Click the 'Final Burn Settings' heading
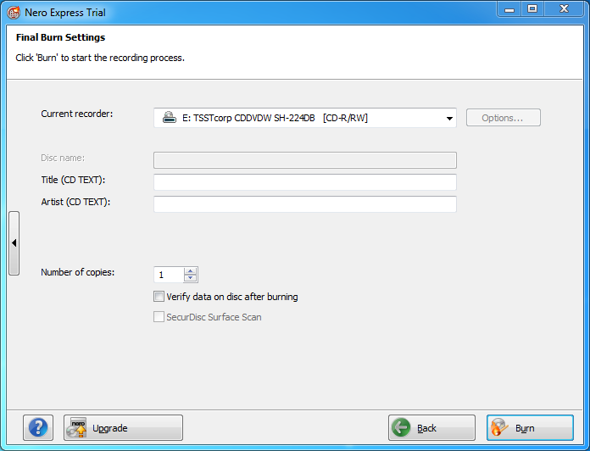 pos(60,37)
